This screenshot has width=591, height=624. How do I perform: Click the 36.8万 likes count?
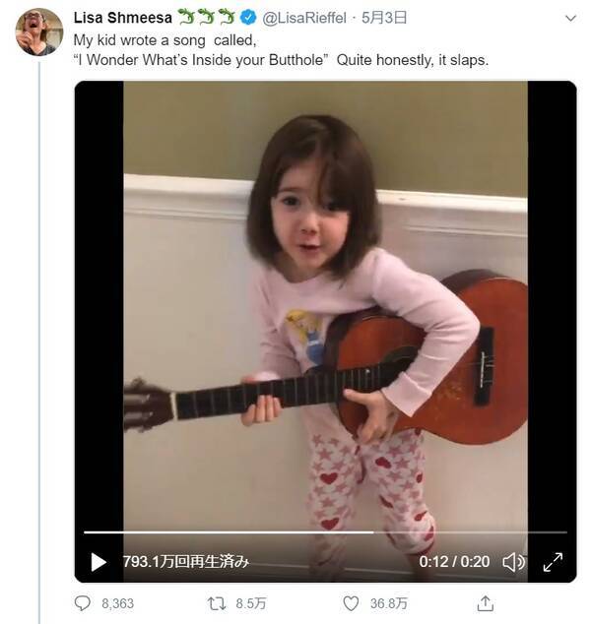[x=388, y=603]
